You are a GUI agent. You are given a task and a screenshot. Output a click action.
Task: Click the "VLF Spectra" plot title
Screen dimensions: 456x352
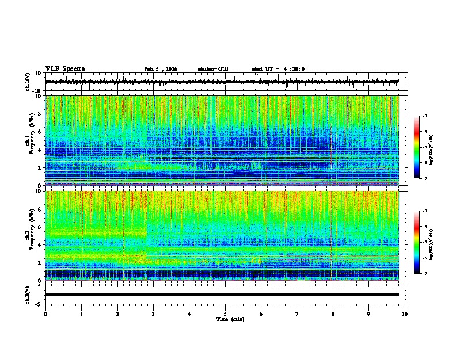(65, 69)
